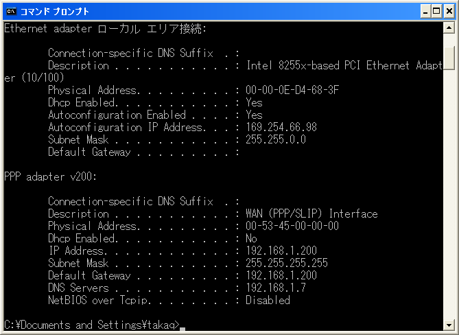
Task: Click the vertical scrollbar thumb
Action: [449, 58]
